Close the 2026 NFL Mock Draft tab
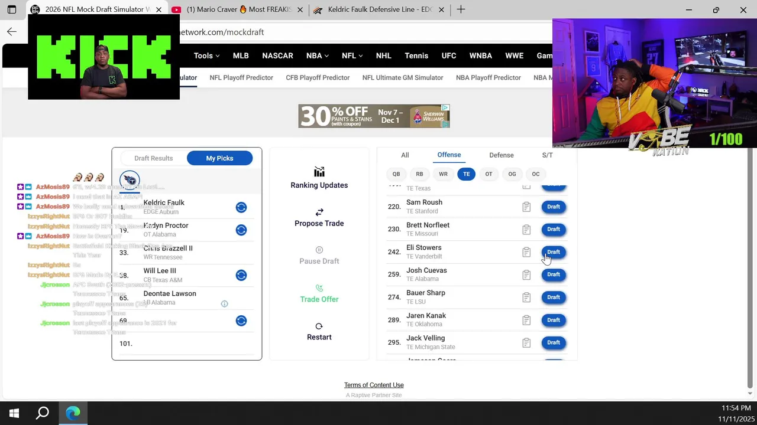757x425 pixels. (158, 9)
